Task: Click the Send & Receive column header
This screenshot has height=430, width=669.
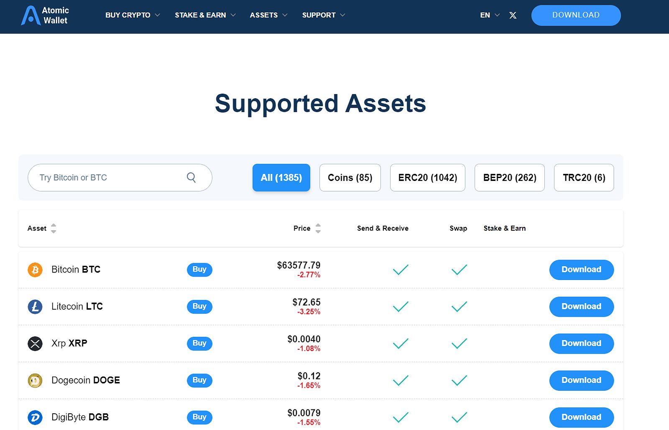Action: 383,228
